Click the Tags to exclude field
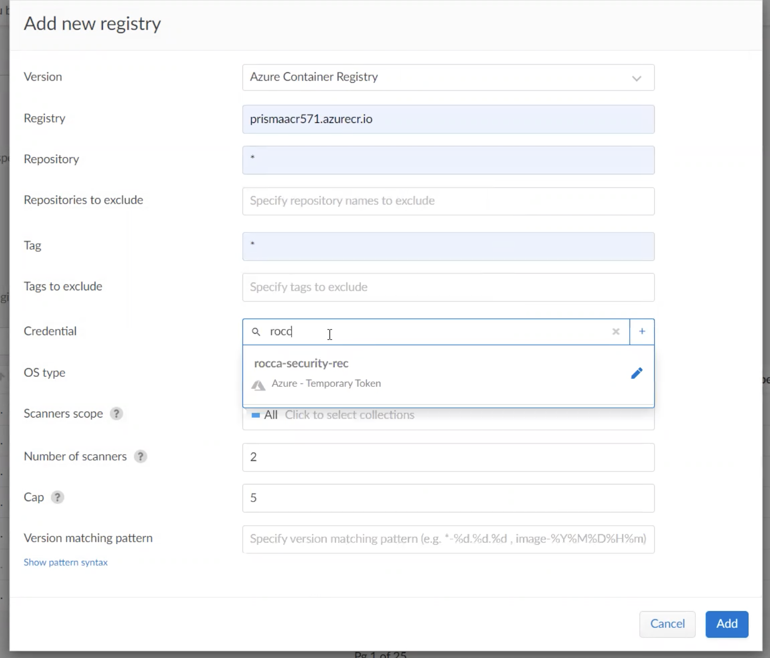Viewport: 770px width, 658px height. coord(448,287)
